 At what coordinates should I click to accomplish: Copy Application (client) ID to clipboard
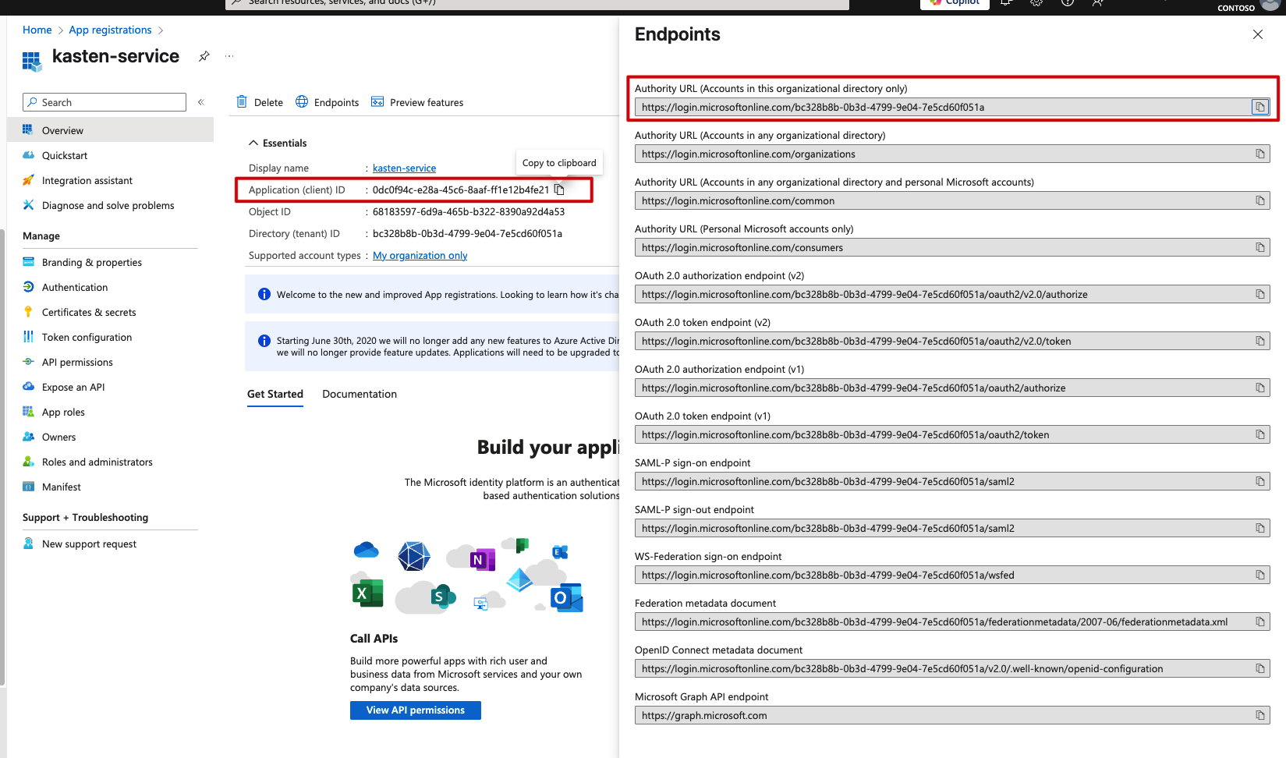[x=559, y=189]
